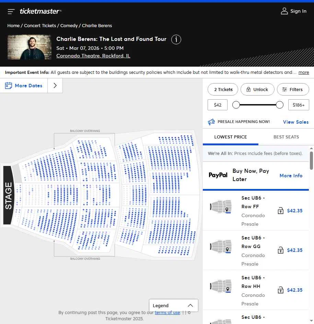The width and height of the screenshot is (314, 324).
Task: Click the Unlock presale button
Action: click(x=257, y=89)
